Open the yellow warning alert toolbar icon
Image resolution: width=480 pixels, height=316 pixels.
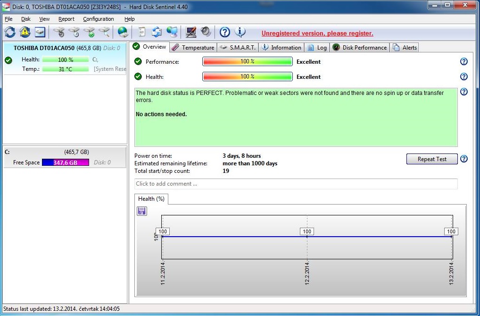(x=25, y=32)
